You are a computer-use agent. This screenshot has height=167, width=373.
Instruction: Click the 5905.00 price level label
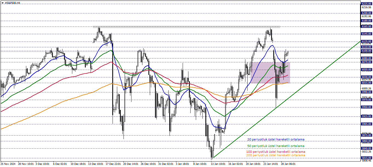click(x=366, y=124)
